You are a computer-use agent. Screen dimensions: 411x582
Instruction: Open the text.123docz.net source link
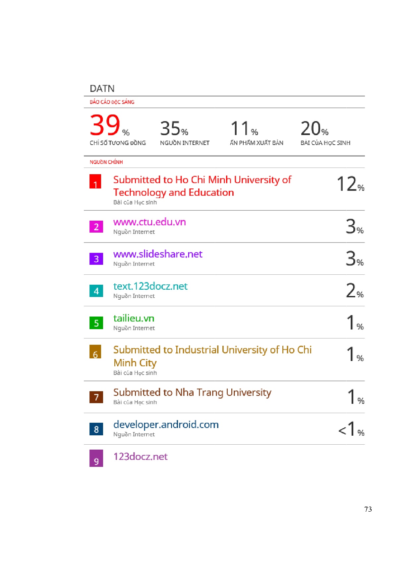(x=150, y=286)
